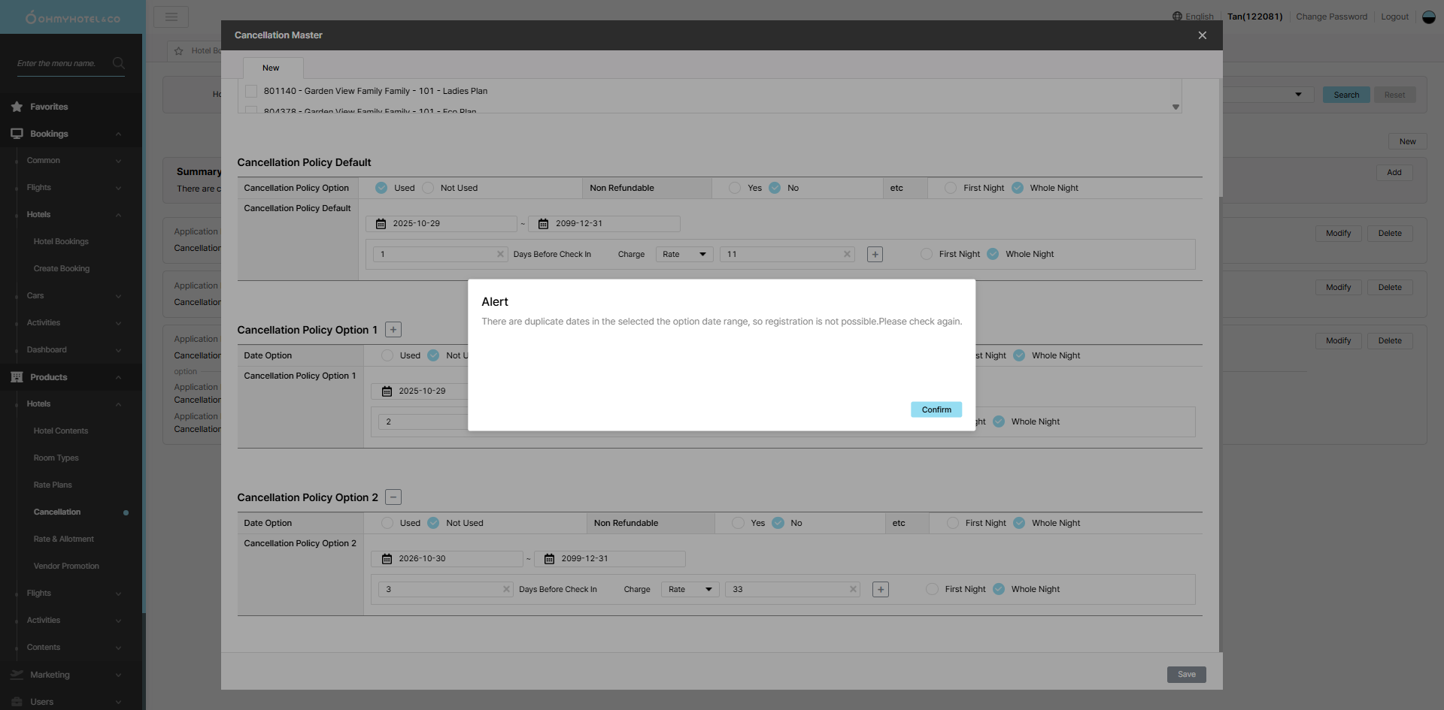Click the Change Password link

[1331, 17]
